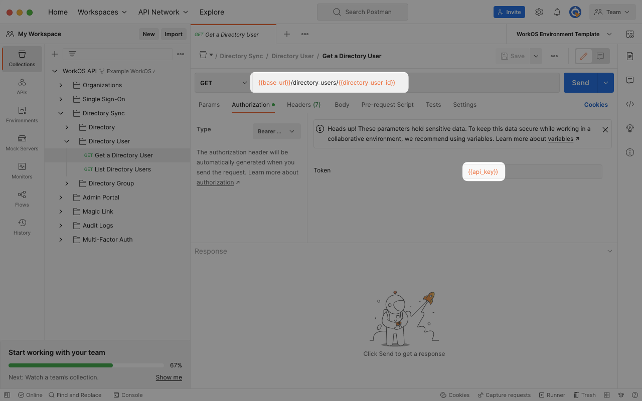This screenshot has width=642, height=401.
Task: Select the APIs sidebar icon
Action: coord(22,86)
